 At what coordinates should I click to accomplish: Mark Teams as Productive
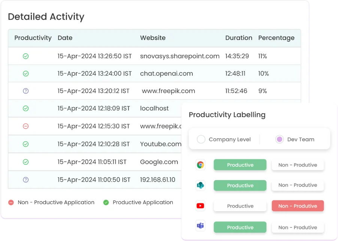240,227
